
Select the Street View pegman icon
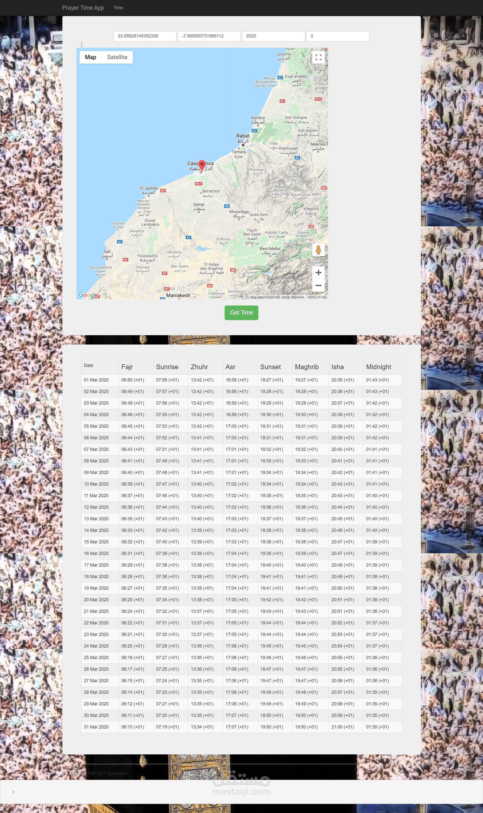(x=318, y=250)
